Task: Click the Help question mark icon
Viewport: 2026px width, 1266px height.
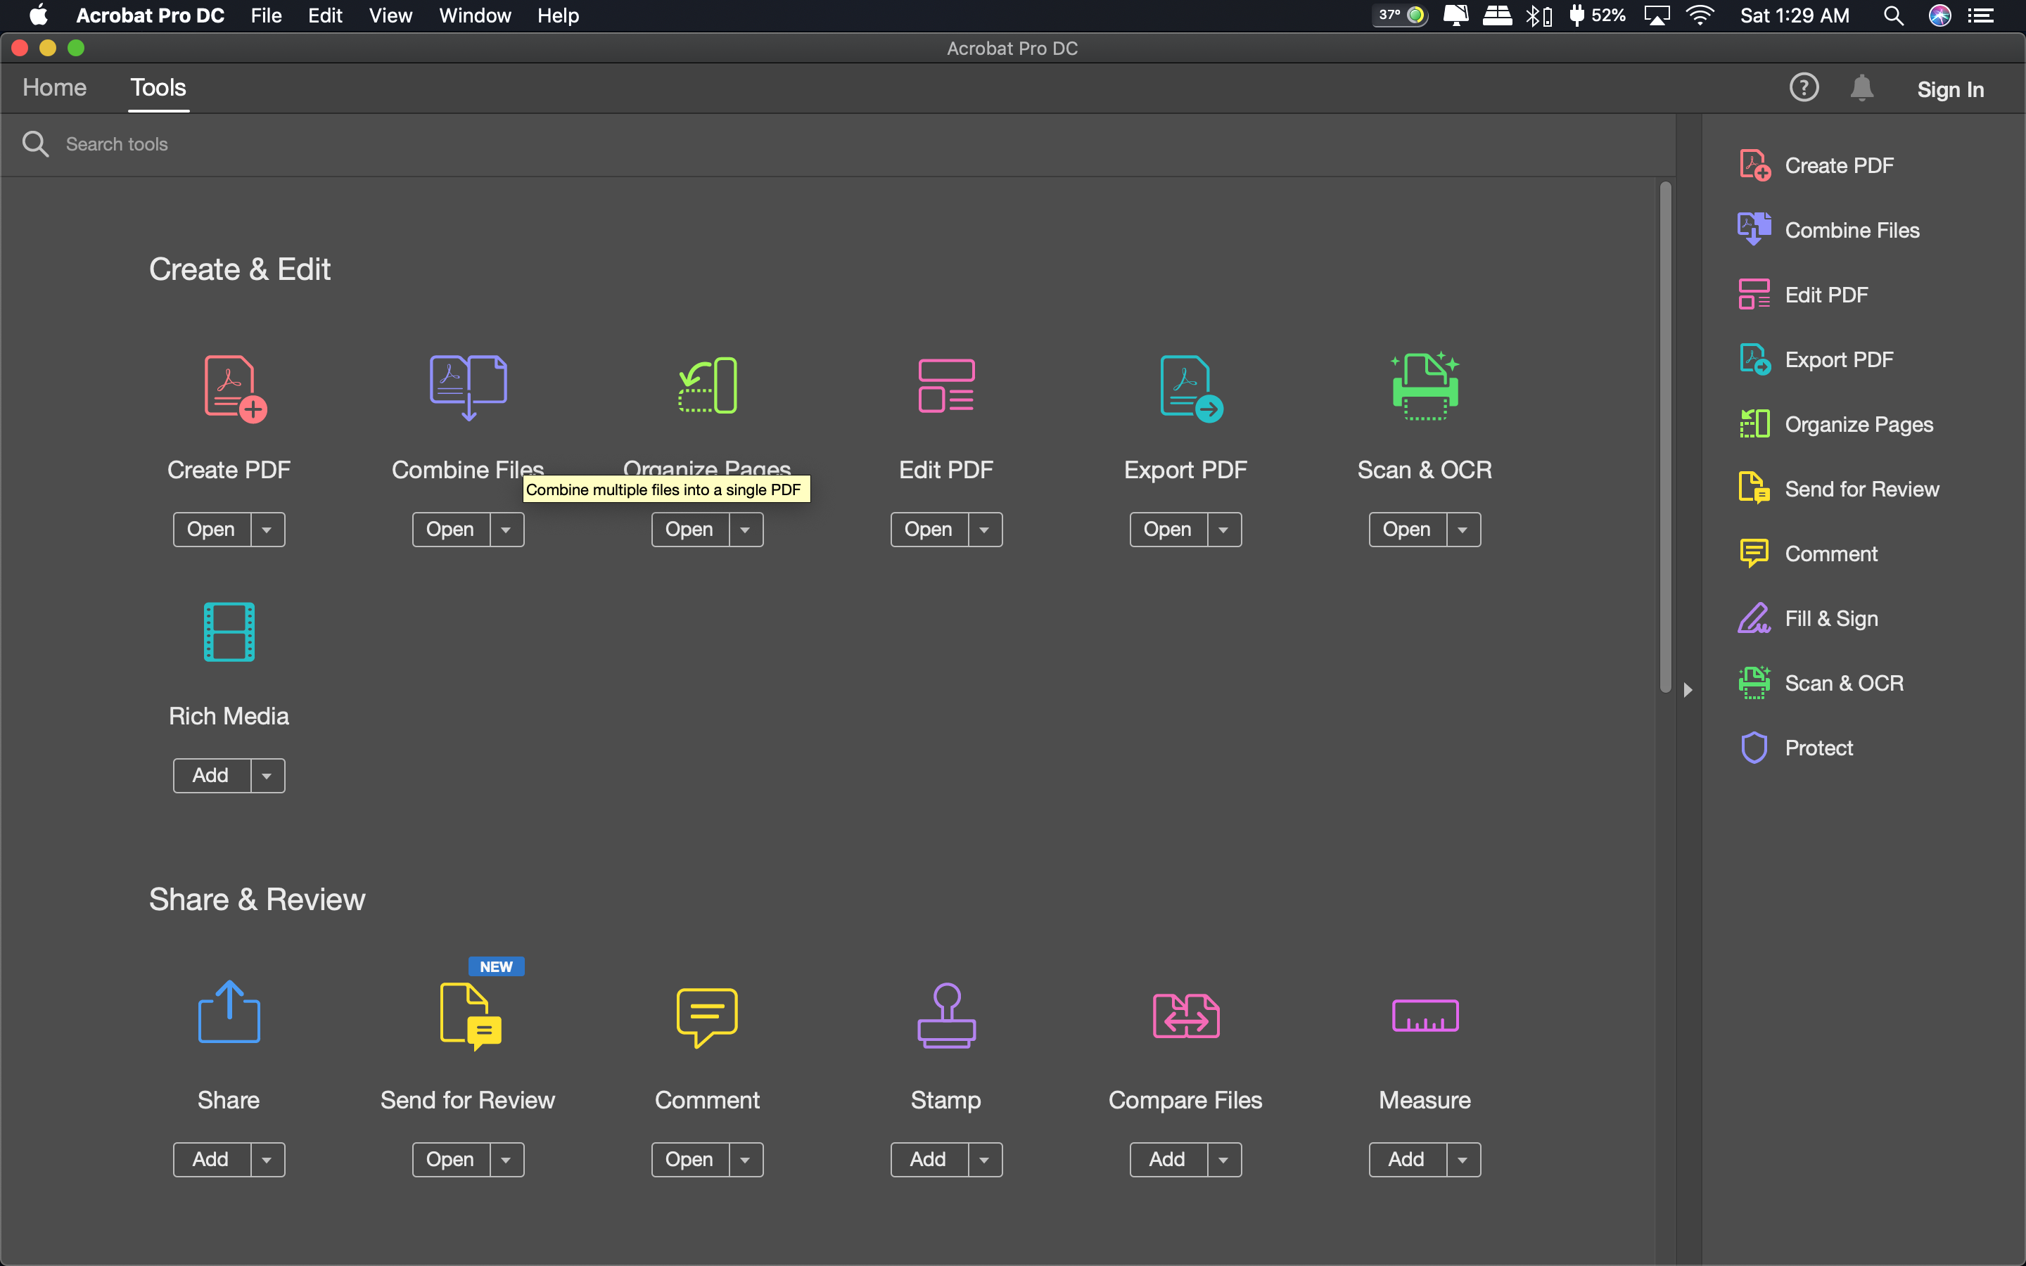Action: click(x=1803, y=87)
